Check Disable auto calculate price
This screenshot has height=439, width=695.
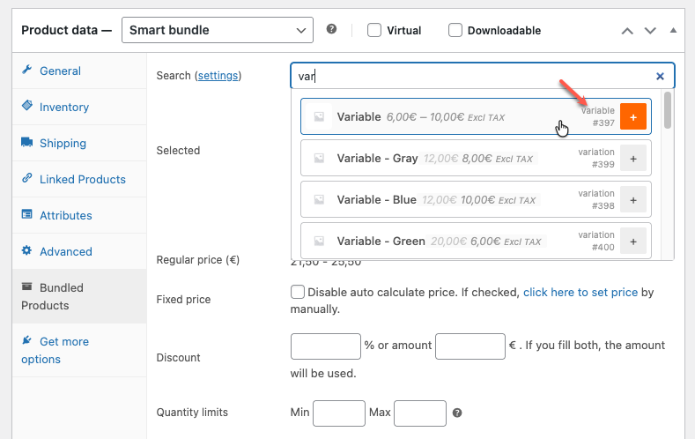tap(298, 292)
